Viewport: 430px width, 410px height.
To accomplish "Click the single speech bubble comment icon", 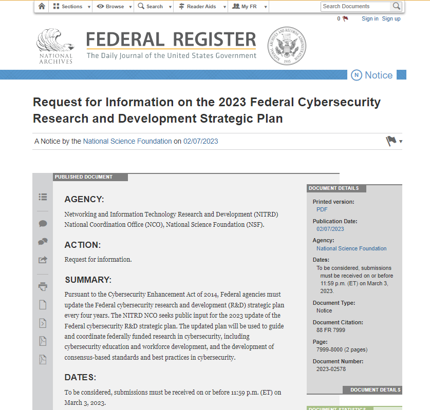I will pos(43,224).
